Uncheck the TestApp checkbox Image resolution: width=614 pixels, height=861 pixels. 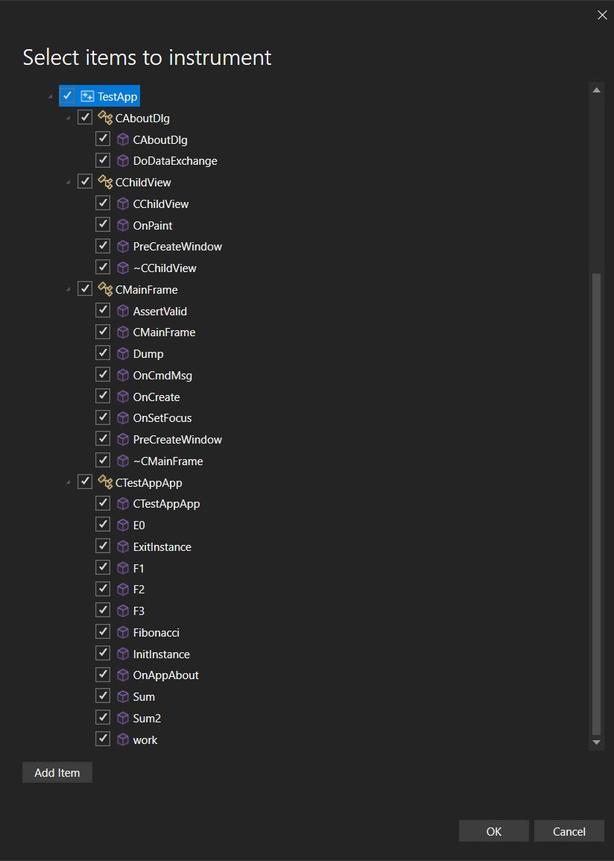click(67, 95)
